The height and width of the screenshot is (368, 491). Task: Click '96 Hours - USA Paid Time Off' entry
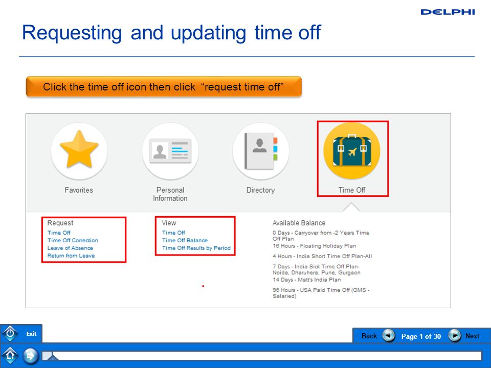pyautogui.click(x=321, y=293)
